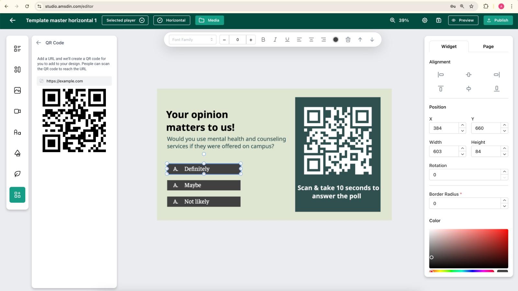The width and height of the screenshot is (518, 291).
Task: Decrement the Border Radius value
Action: [504, 206]
